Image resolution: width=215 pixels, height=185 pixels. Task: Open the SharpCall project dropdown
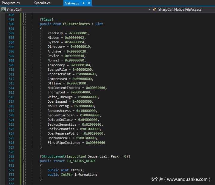[149, 10]
